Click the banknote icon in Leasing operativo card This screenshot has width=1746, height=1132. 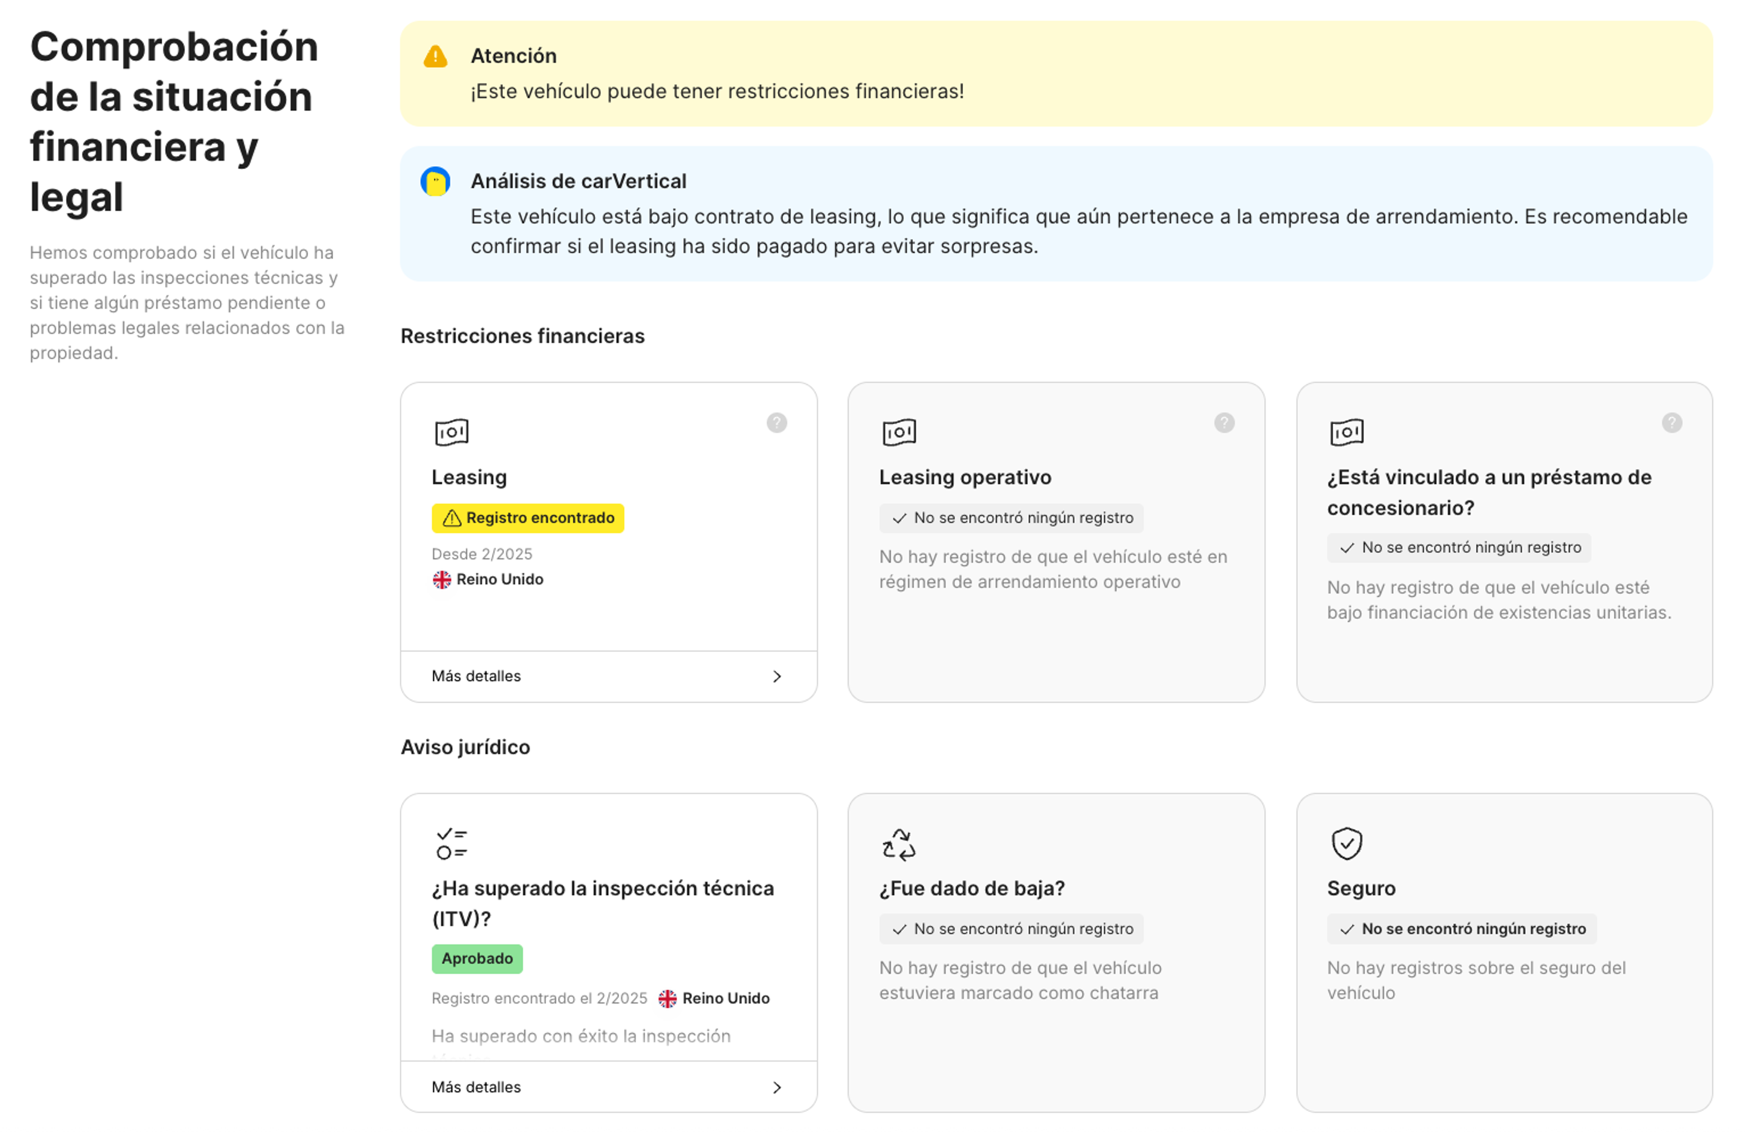tap(899, 432)
